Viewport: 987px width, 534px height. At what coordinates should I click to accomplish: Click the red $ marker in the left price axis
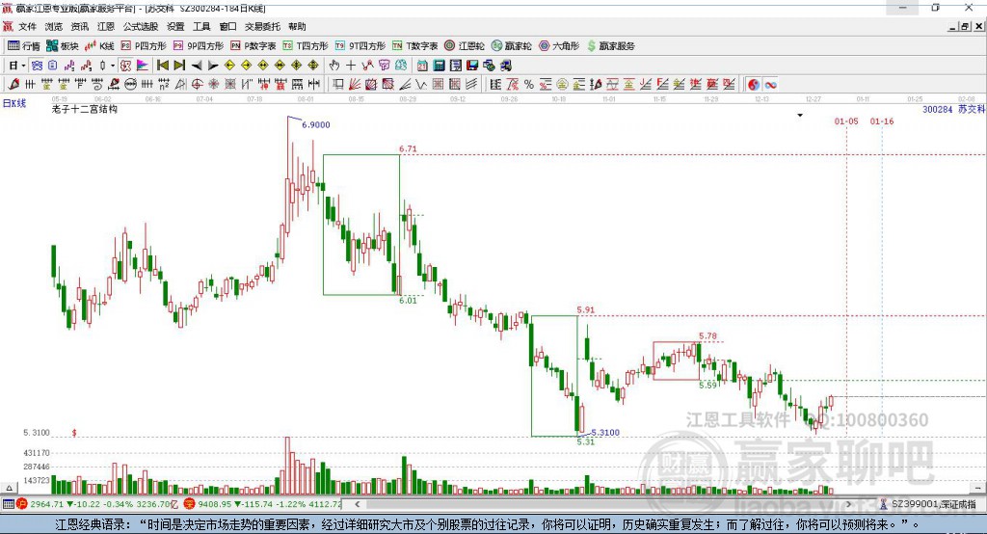point(74,433)
